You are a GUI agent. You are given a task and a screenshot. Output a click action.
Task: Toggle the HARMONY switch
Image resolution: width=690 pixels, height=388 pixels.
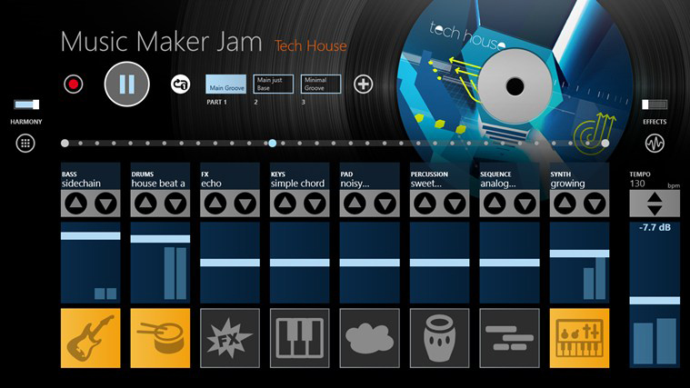26,104
